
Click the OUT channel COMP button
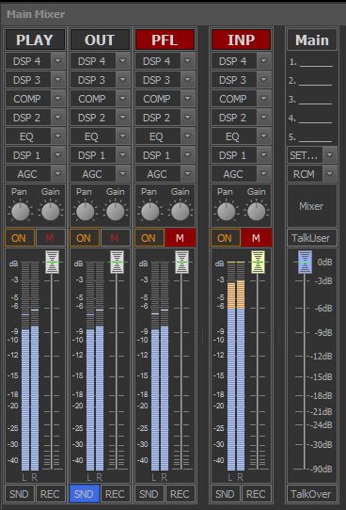pos(92,99)
